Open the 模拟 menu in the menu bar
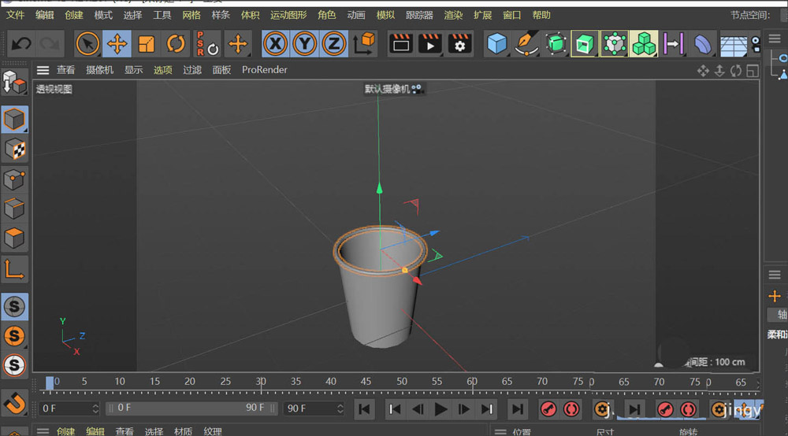Viewport: 788px width, 436px height. pos(385,15)
